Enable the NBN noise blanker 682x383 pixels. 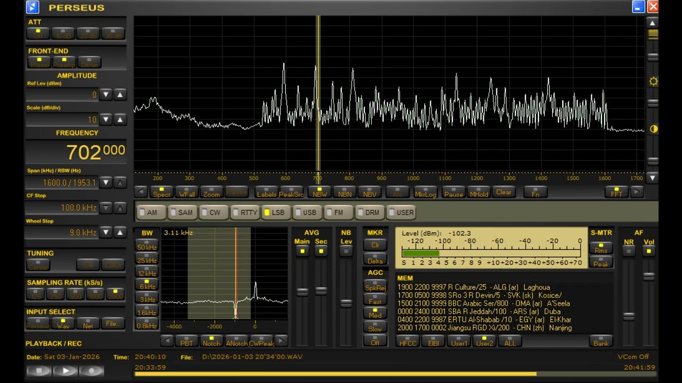click(x=345, y=193)
